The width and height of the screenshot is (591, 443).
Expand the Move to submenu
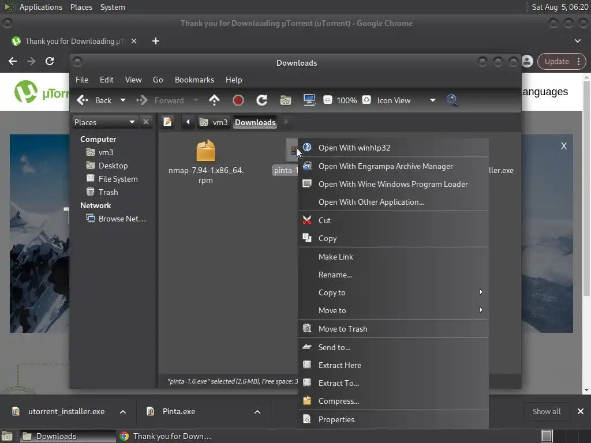click(393, 310)
